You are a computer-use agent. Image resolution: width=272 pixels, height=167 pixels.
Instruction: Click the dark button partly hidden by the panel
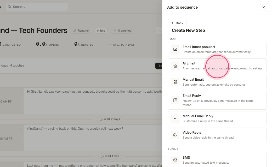pos(159,66)
